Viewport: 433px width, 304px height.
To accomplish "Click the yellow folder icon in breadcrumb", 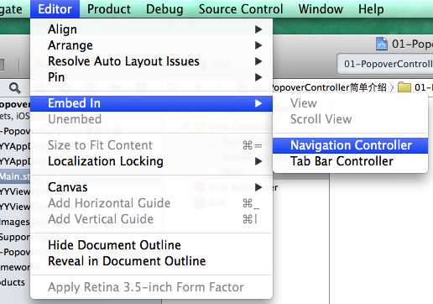I will (404, 87).
